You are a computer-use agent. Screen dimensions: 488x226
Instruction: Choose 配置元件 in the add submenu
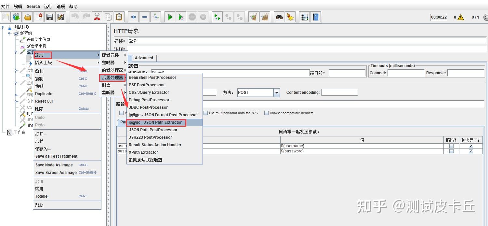pyautogui.click(x=113, y=55)
